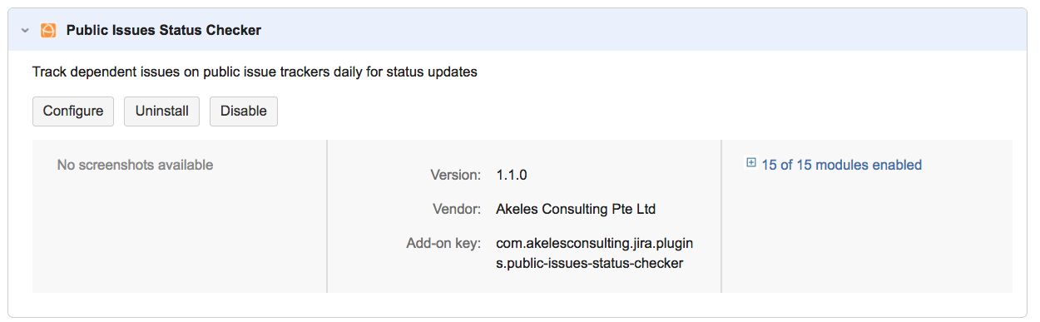Select the vendor Akeles Consulting Pte Ltd
The width and height of the screenshot is (1040, 322).
(582, 209)
